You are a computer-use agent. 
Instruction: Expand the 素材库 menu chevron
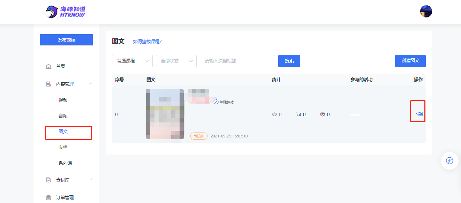91,180
